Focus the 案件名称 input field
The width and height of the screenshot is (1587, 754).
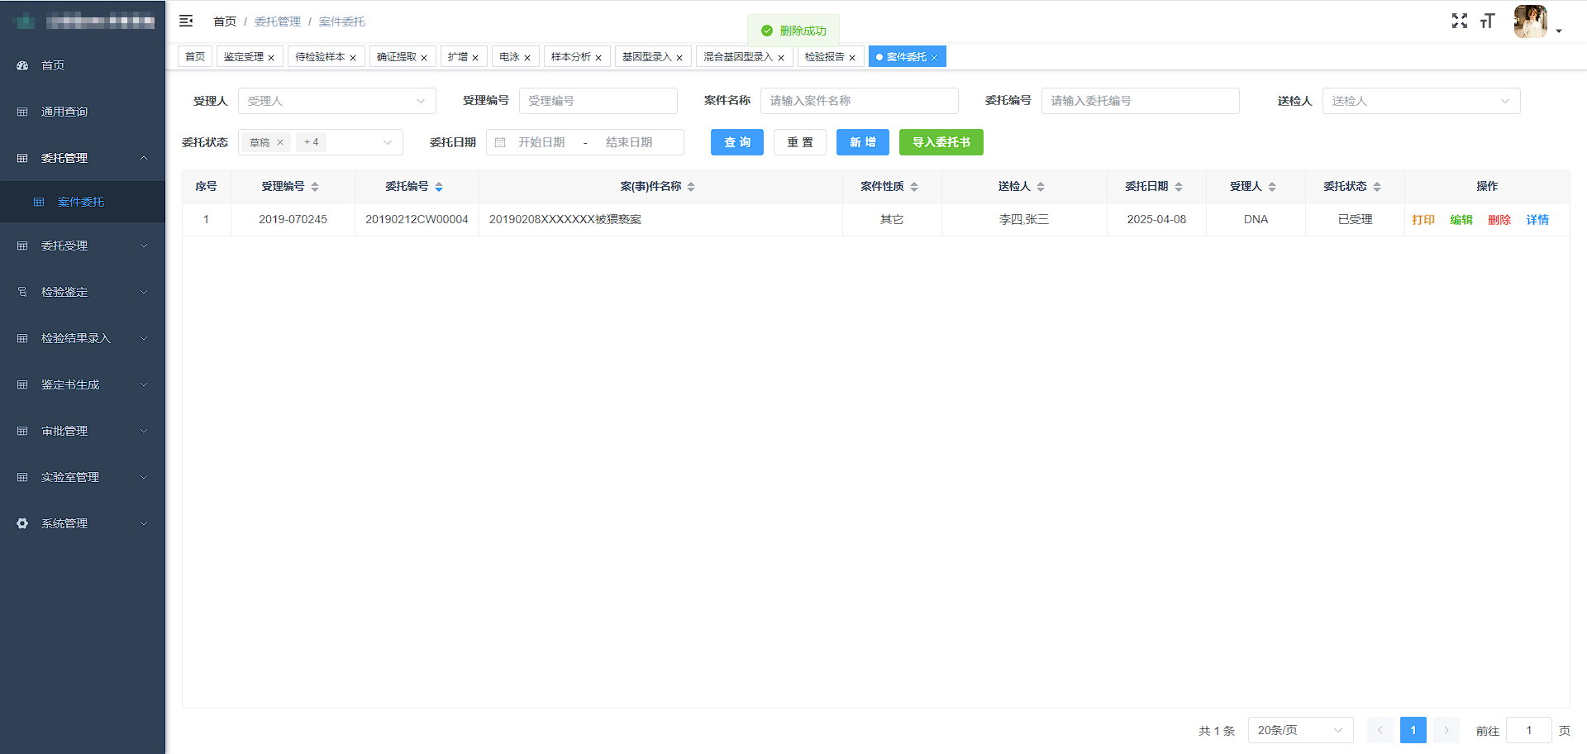pos(859,101)
